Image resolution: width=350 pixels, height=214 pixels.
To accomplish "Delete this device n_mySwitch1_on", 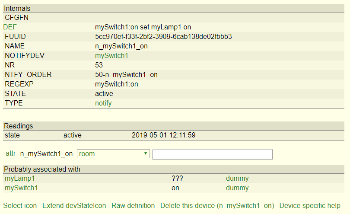I will tap(217, 205).
